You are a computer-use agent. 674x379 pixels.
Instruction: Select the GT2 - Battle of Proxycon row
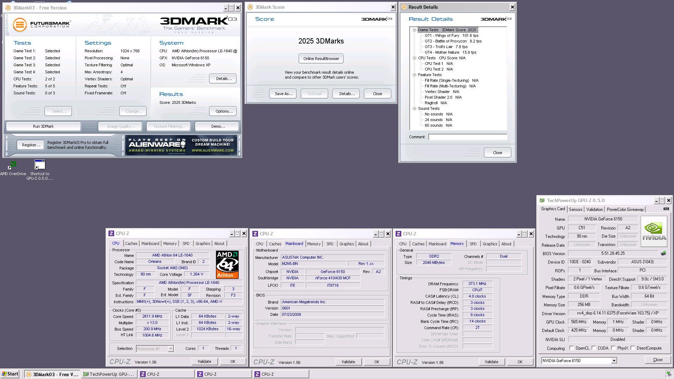tap(453, 41)
